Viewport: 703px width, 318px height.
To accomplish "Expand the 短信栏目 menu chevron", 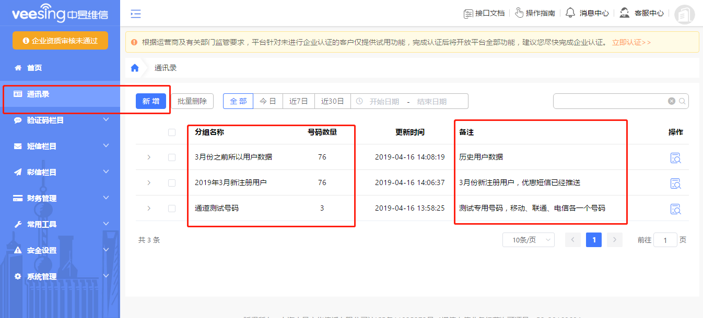I will coord(106,146).
